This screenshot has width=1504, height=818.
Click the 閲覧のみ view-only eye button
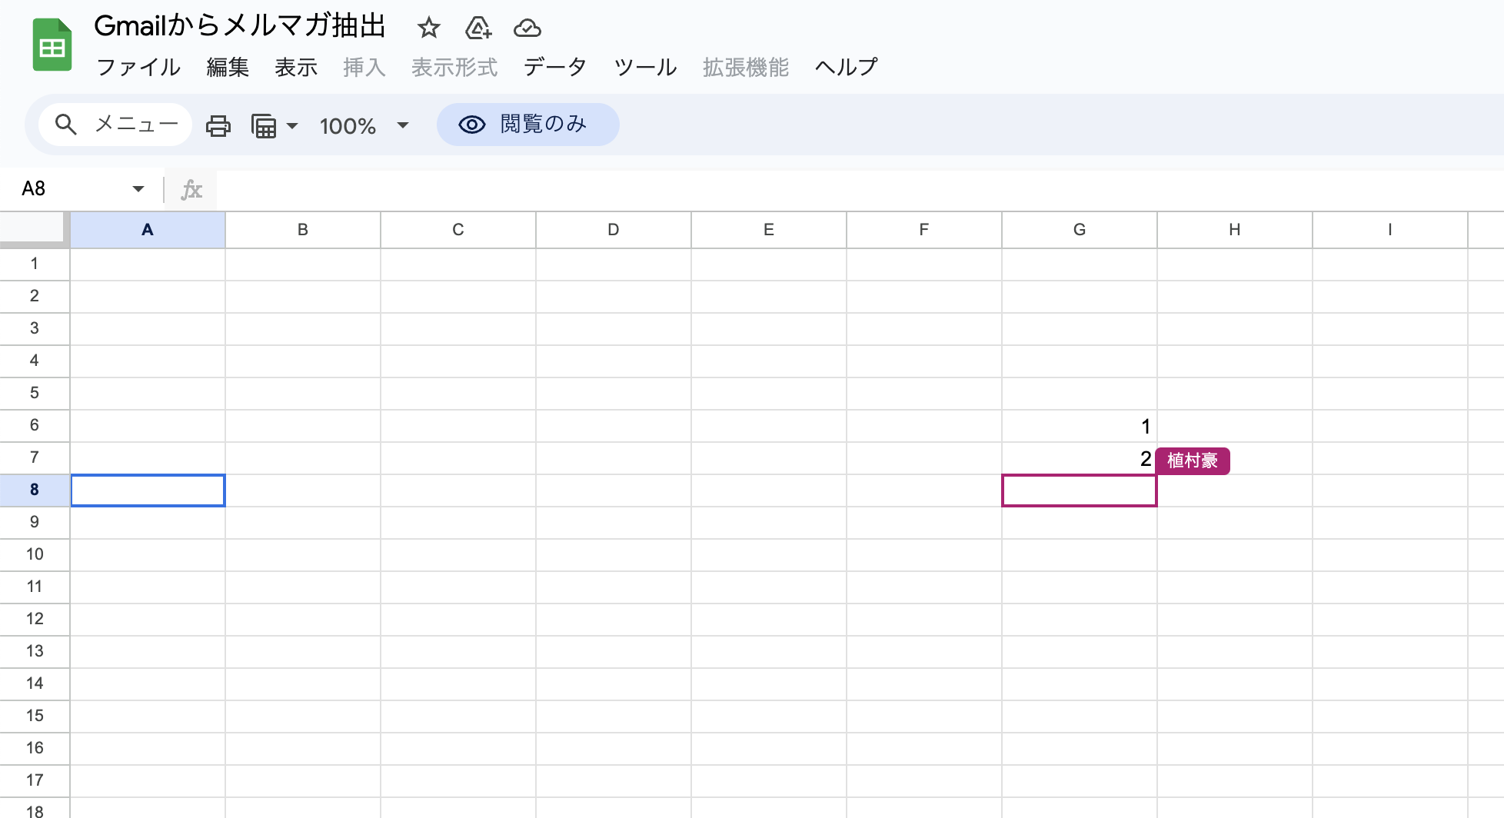tap(527, 125)
